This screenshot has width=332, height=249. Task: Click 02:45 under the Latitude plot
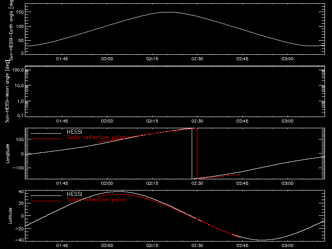point(242,246)
